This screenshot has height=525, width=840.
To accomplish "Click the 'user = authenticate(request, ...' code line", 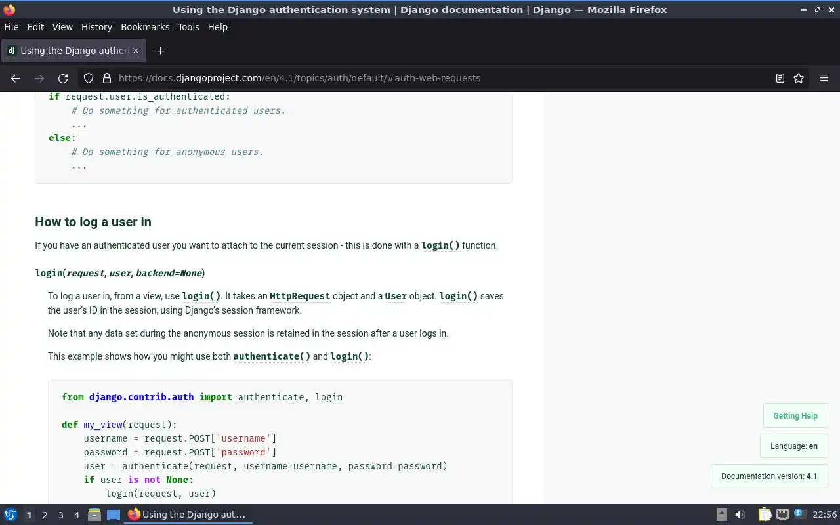I will coord(265,466).
